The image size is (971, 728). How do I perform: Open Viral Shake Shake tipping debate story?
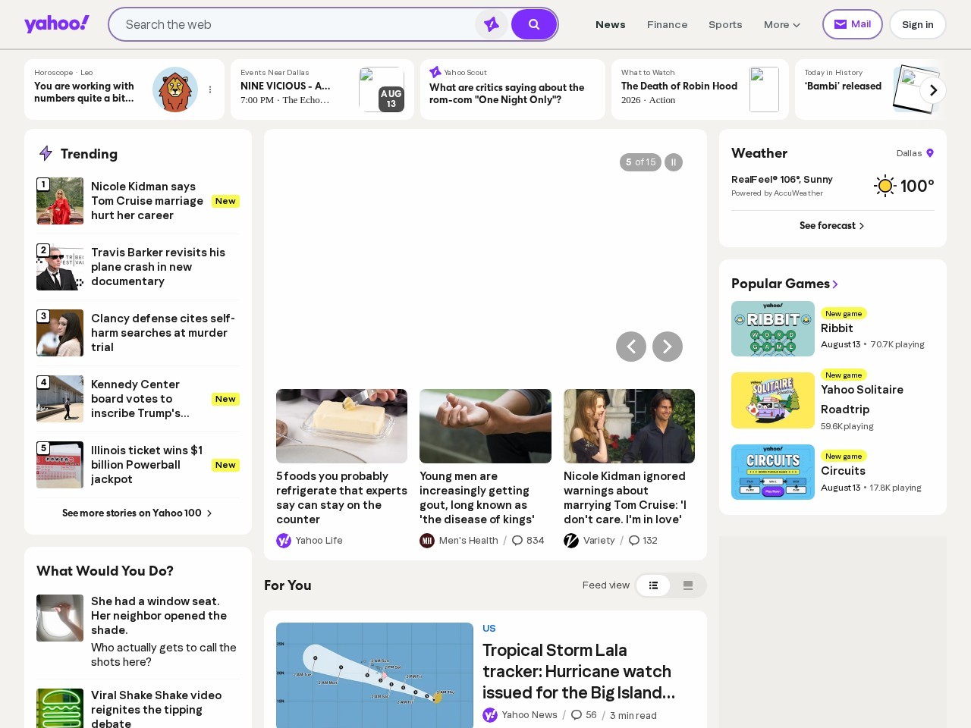[x=156, y=710]
